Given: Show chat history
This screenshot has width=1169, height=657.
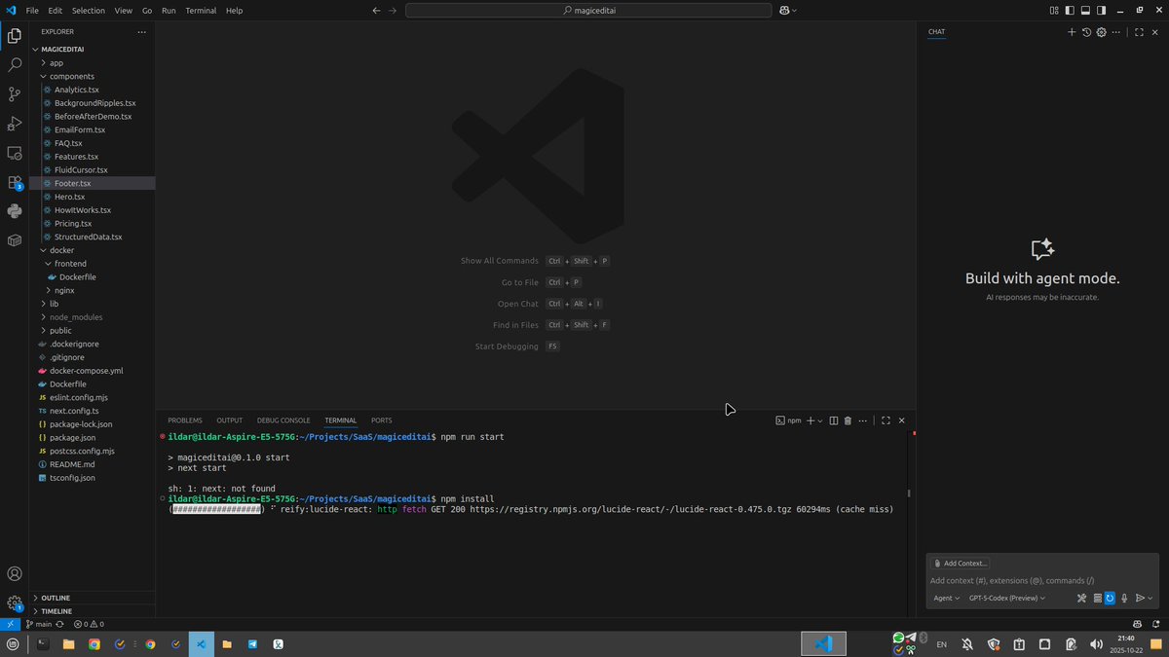Looking at the screenshot, I should click(x=1086, y=32).
